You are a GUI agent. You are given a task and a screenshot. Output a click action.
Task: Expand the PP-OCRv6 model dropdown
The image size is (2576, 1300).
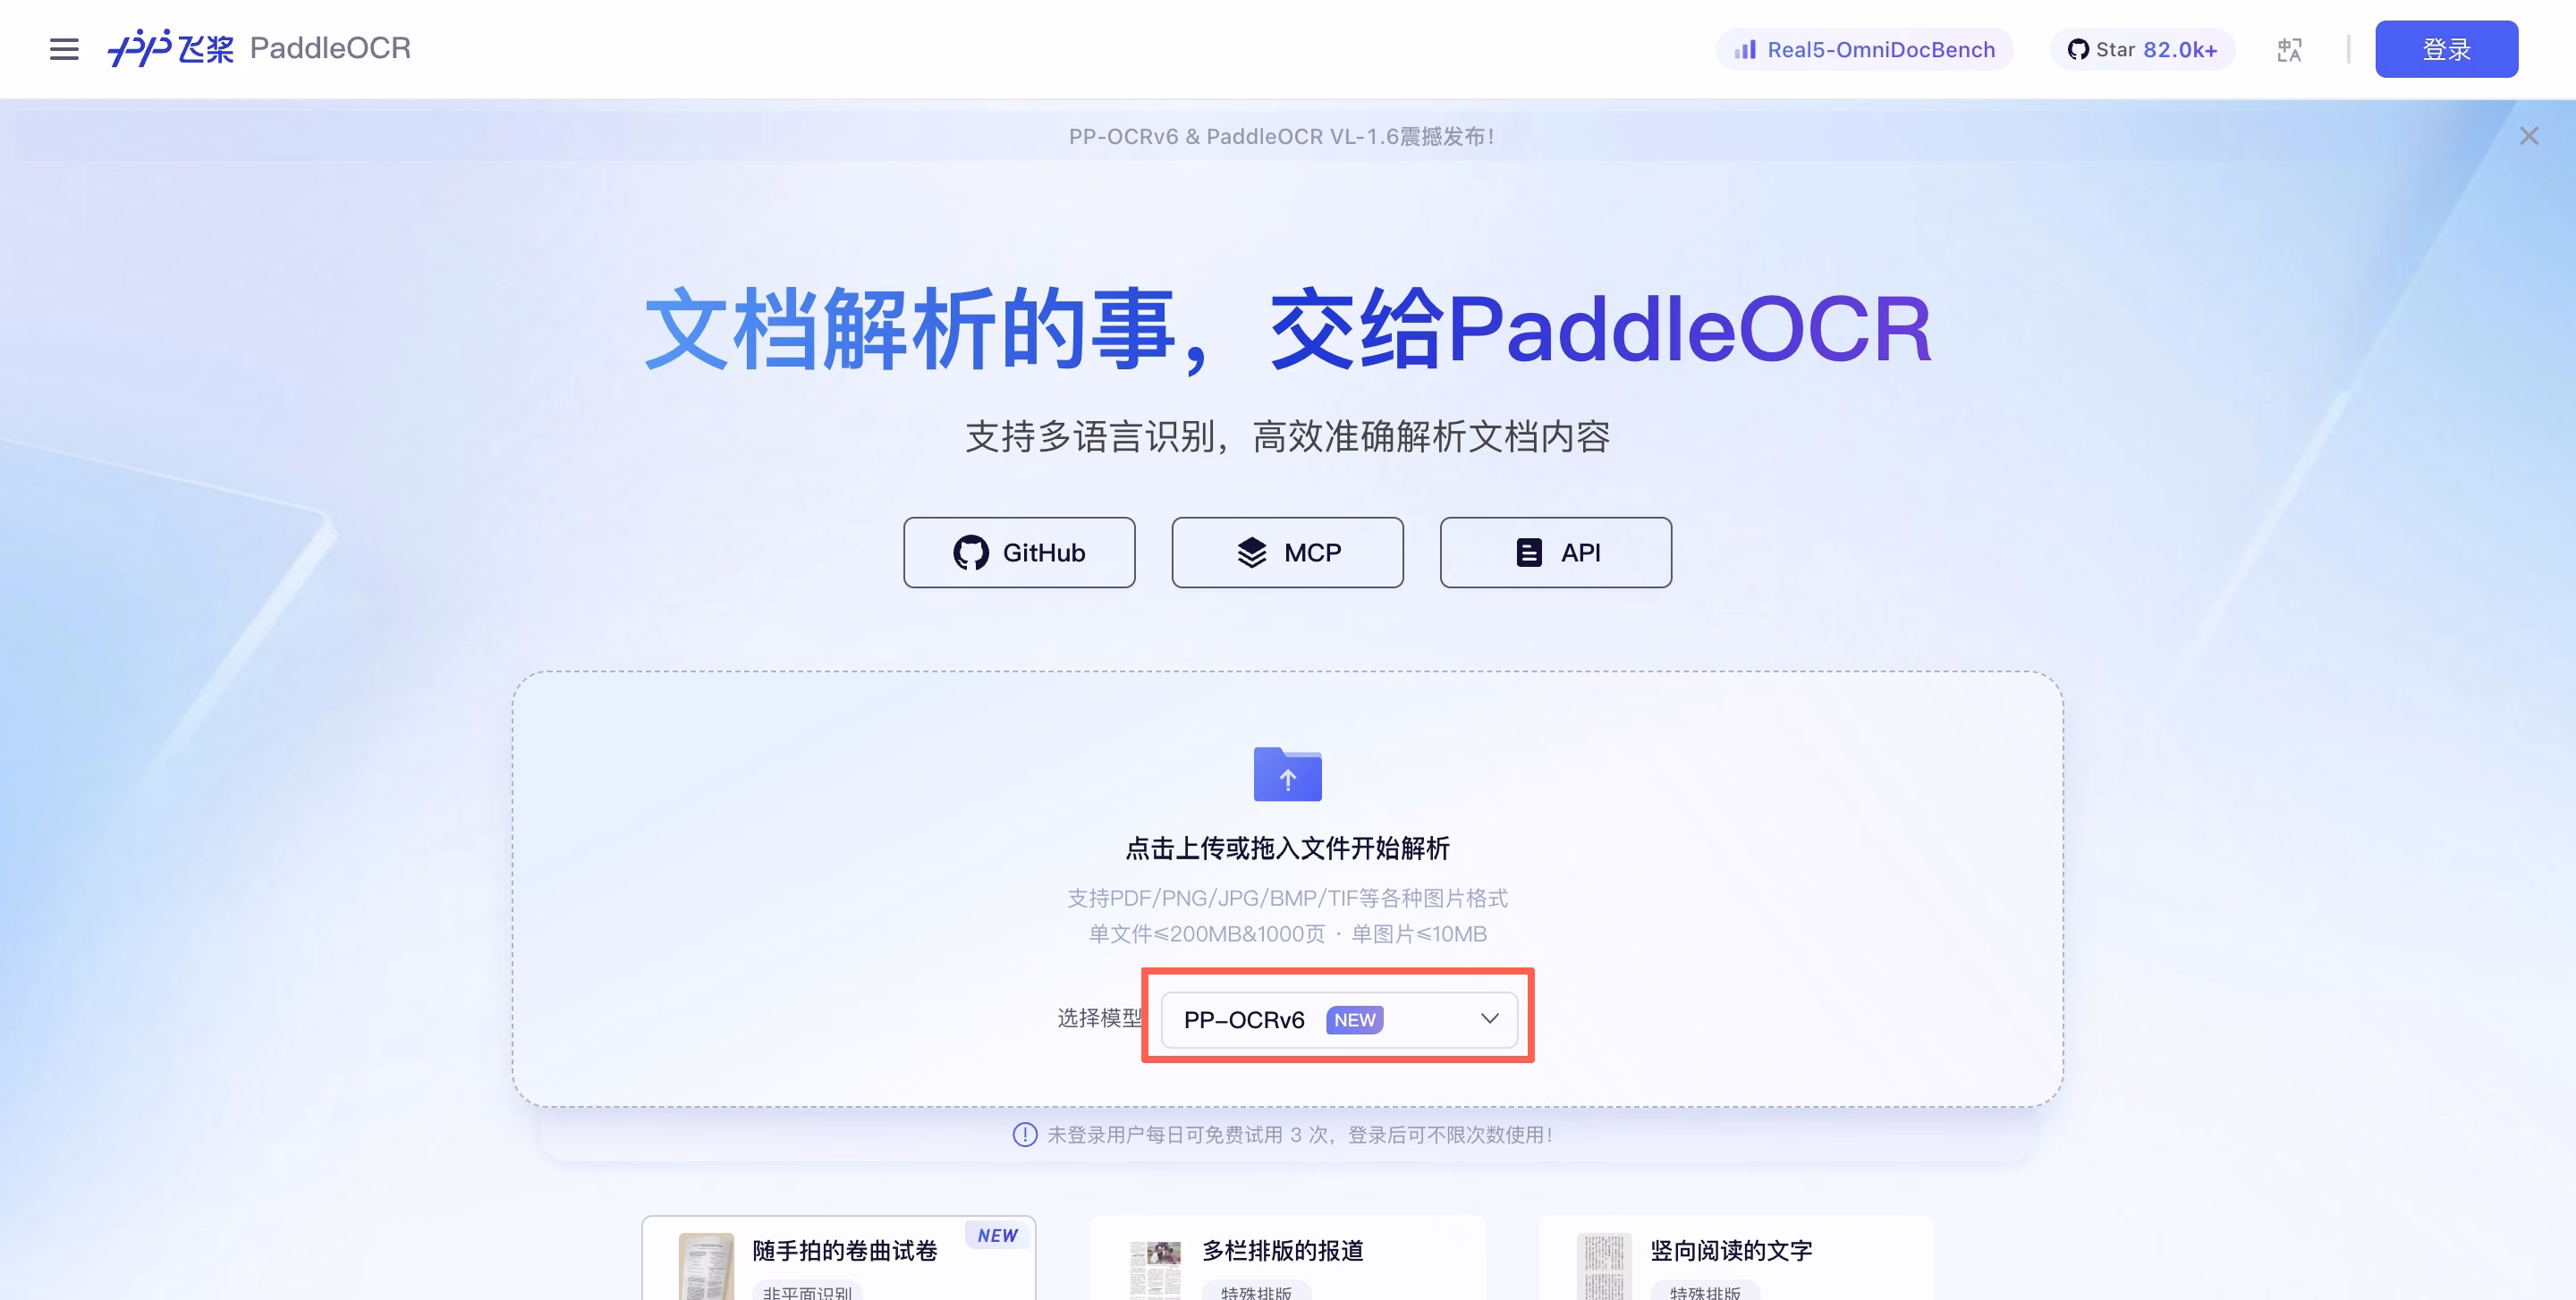click(x=1339, y=1019)
